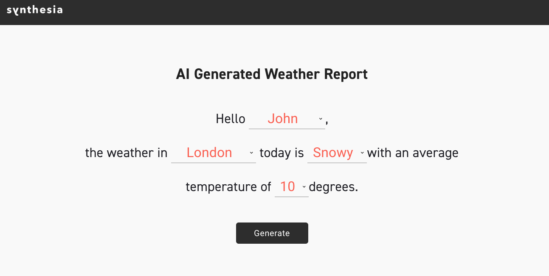This screenshot has height=276, width=549.
Task: Click the "the weather in" label
Action: (x=126, y=153)
